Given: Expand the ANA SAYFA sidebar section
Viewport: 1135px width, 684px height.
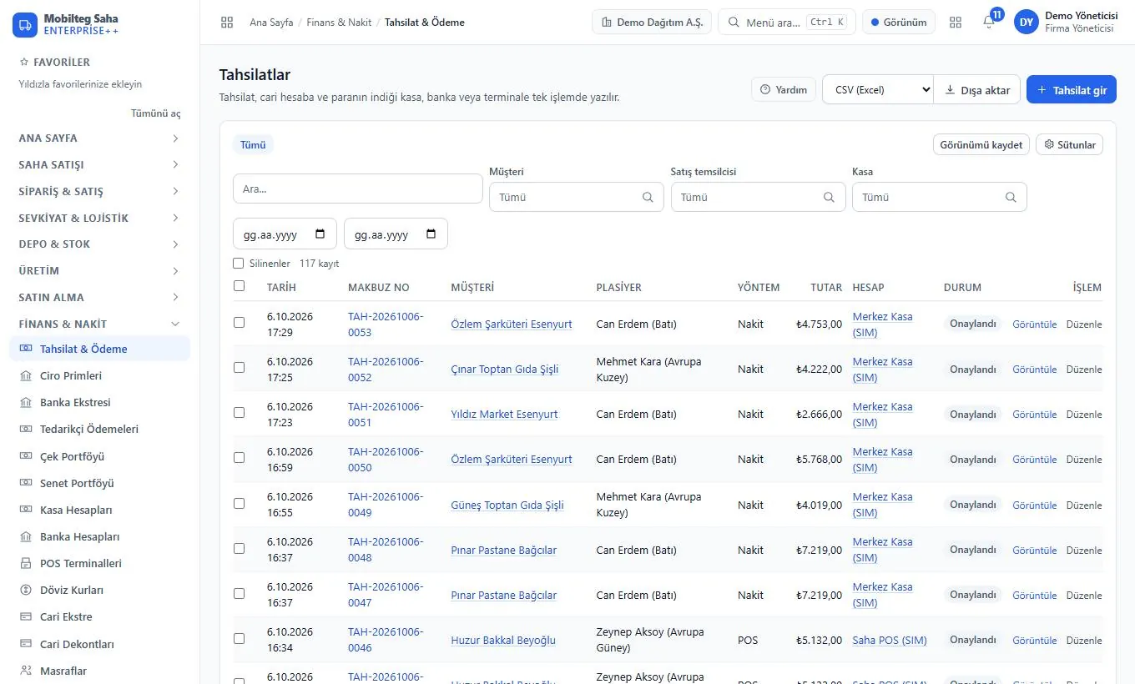Looking at the screenshot, I should pos(99,138).
